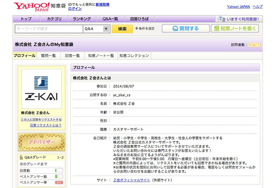Click the 回答数 progress bar

(x=59, y=170)
